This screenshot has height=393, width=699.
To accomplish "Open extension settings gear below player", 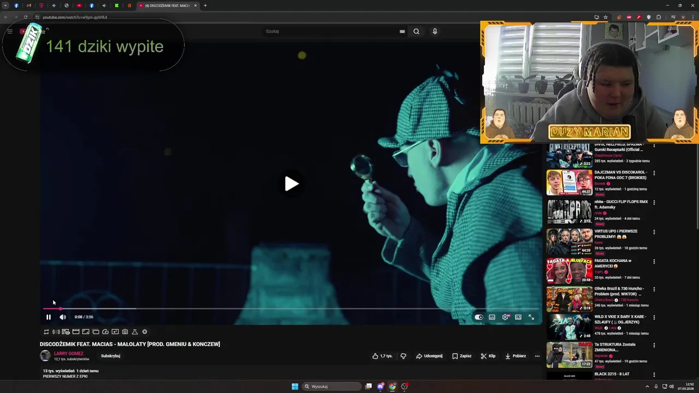I will 145,332.
